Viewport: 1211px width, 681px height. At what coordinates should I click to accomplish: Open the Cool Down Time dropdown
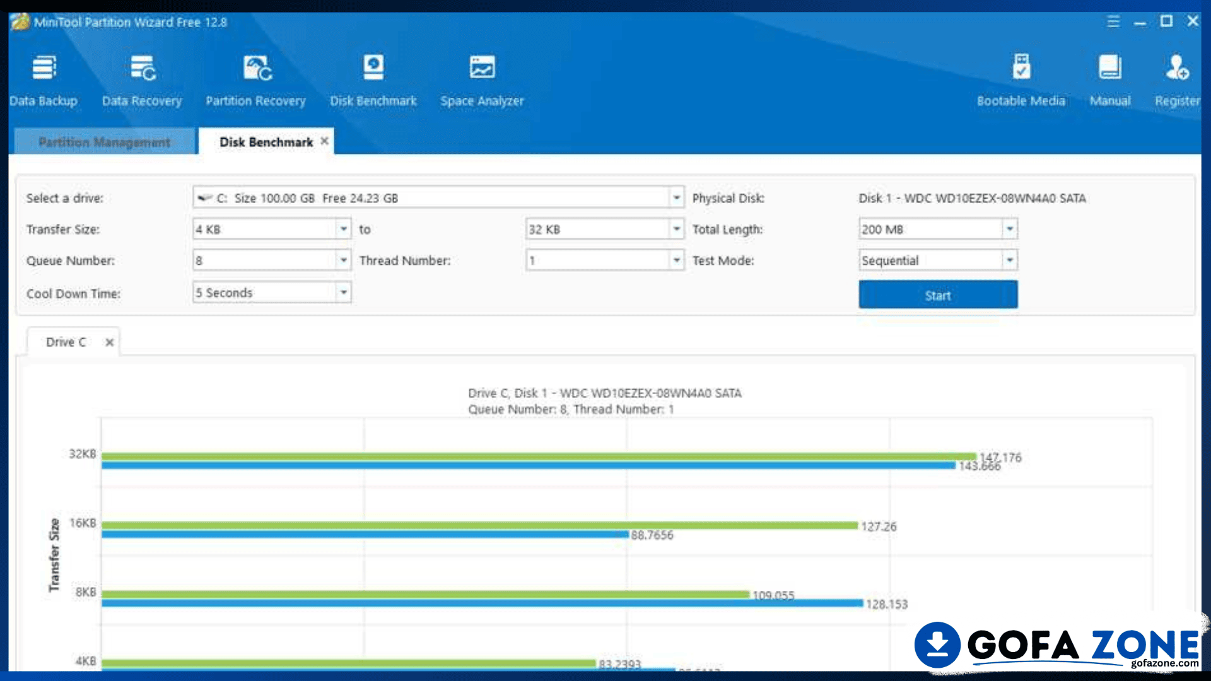coord(344,293)
